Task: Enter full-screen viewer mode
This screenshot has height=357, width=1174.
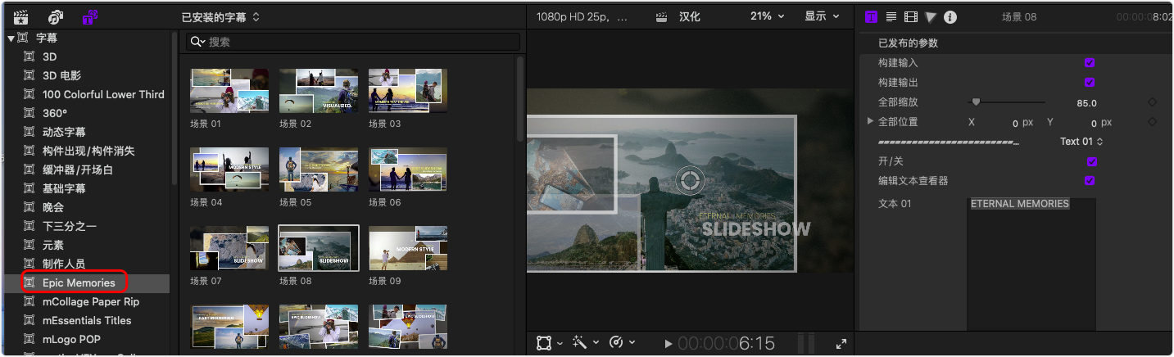Action: click(x=841, y=344)
